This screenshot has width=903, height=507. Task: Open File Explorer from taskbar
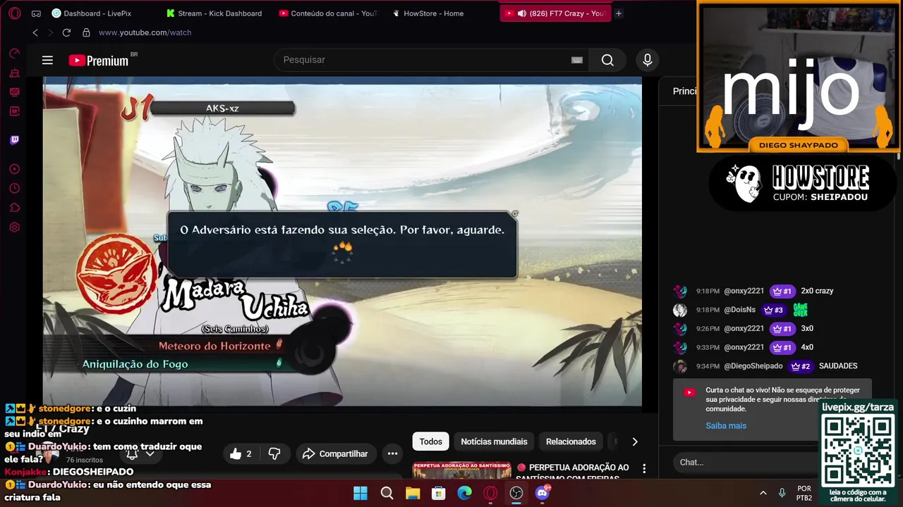[413, 493]
